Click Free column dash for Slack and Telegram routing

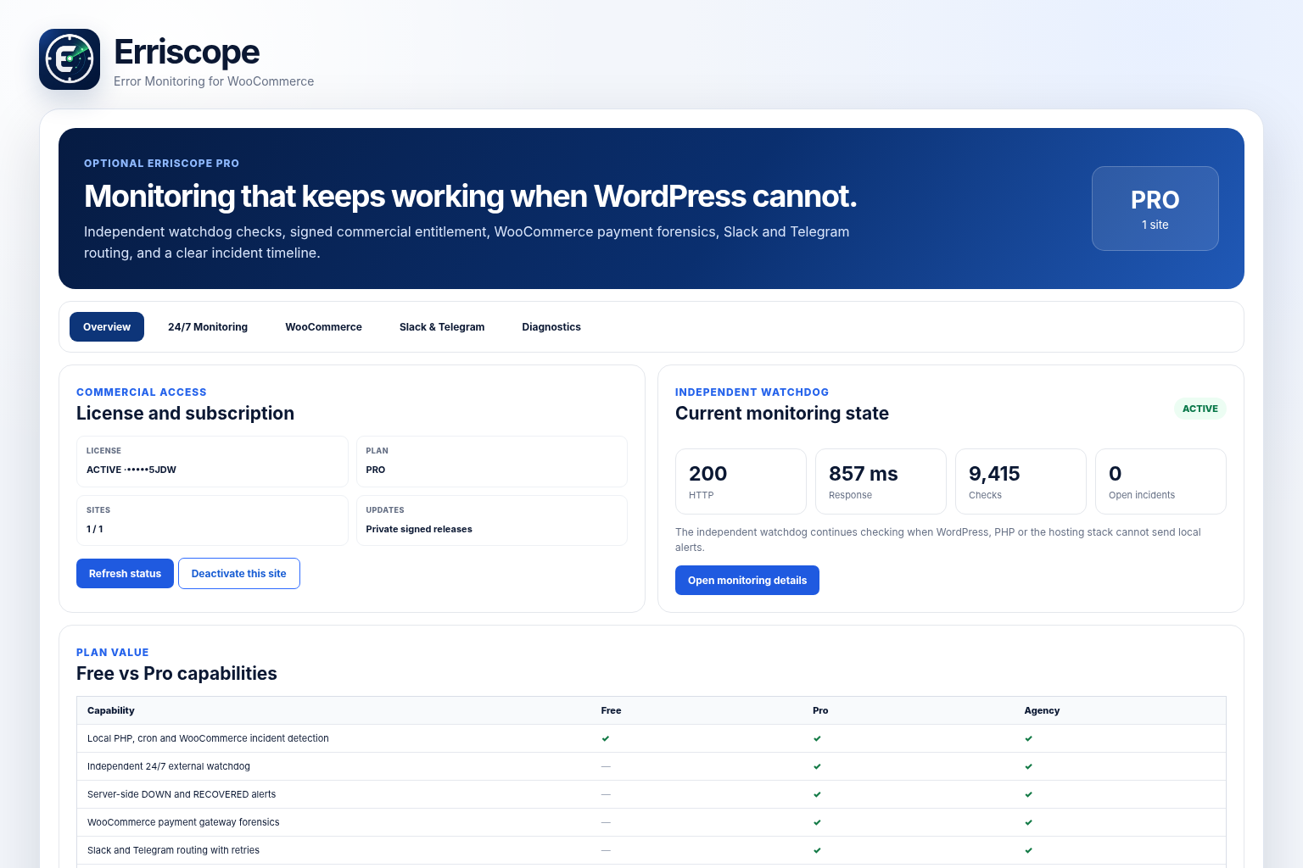[x=606, y=850]
